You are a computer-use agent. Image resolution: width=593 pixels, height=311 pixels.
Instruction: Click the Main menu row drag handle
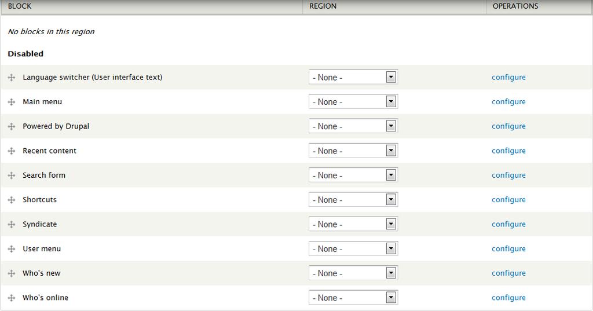point(12,102)
